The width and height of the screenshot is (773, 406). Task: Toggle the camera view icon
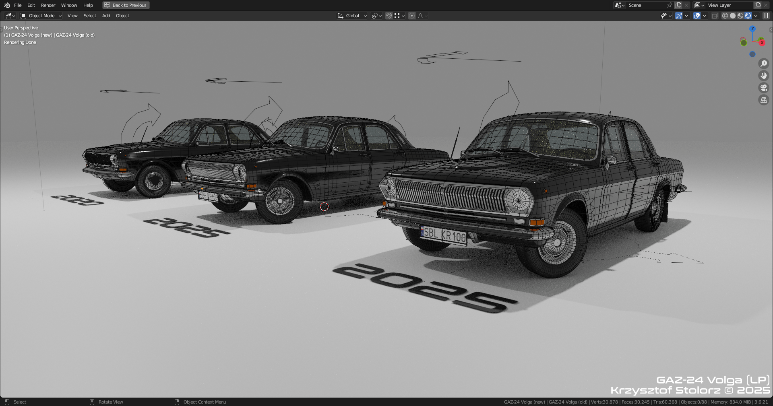click(x=763, y=88)
